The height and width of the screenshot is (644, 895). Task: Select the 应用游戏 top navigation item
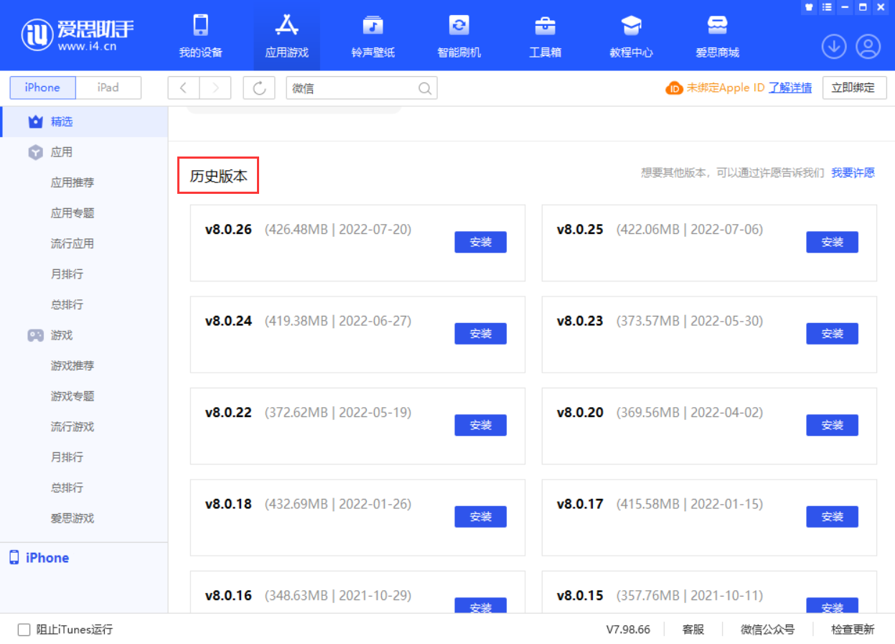pyautogui.click(x=286, y=35)
